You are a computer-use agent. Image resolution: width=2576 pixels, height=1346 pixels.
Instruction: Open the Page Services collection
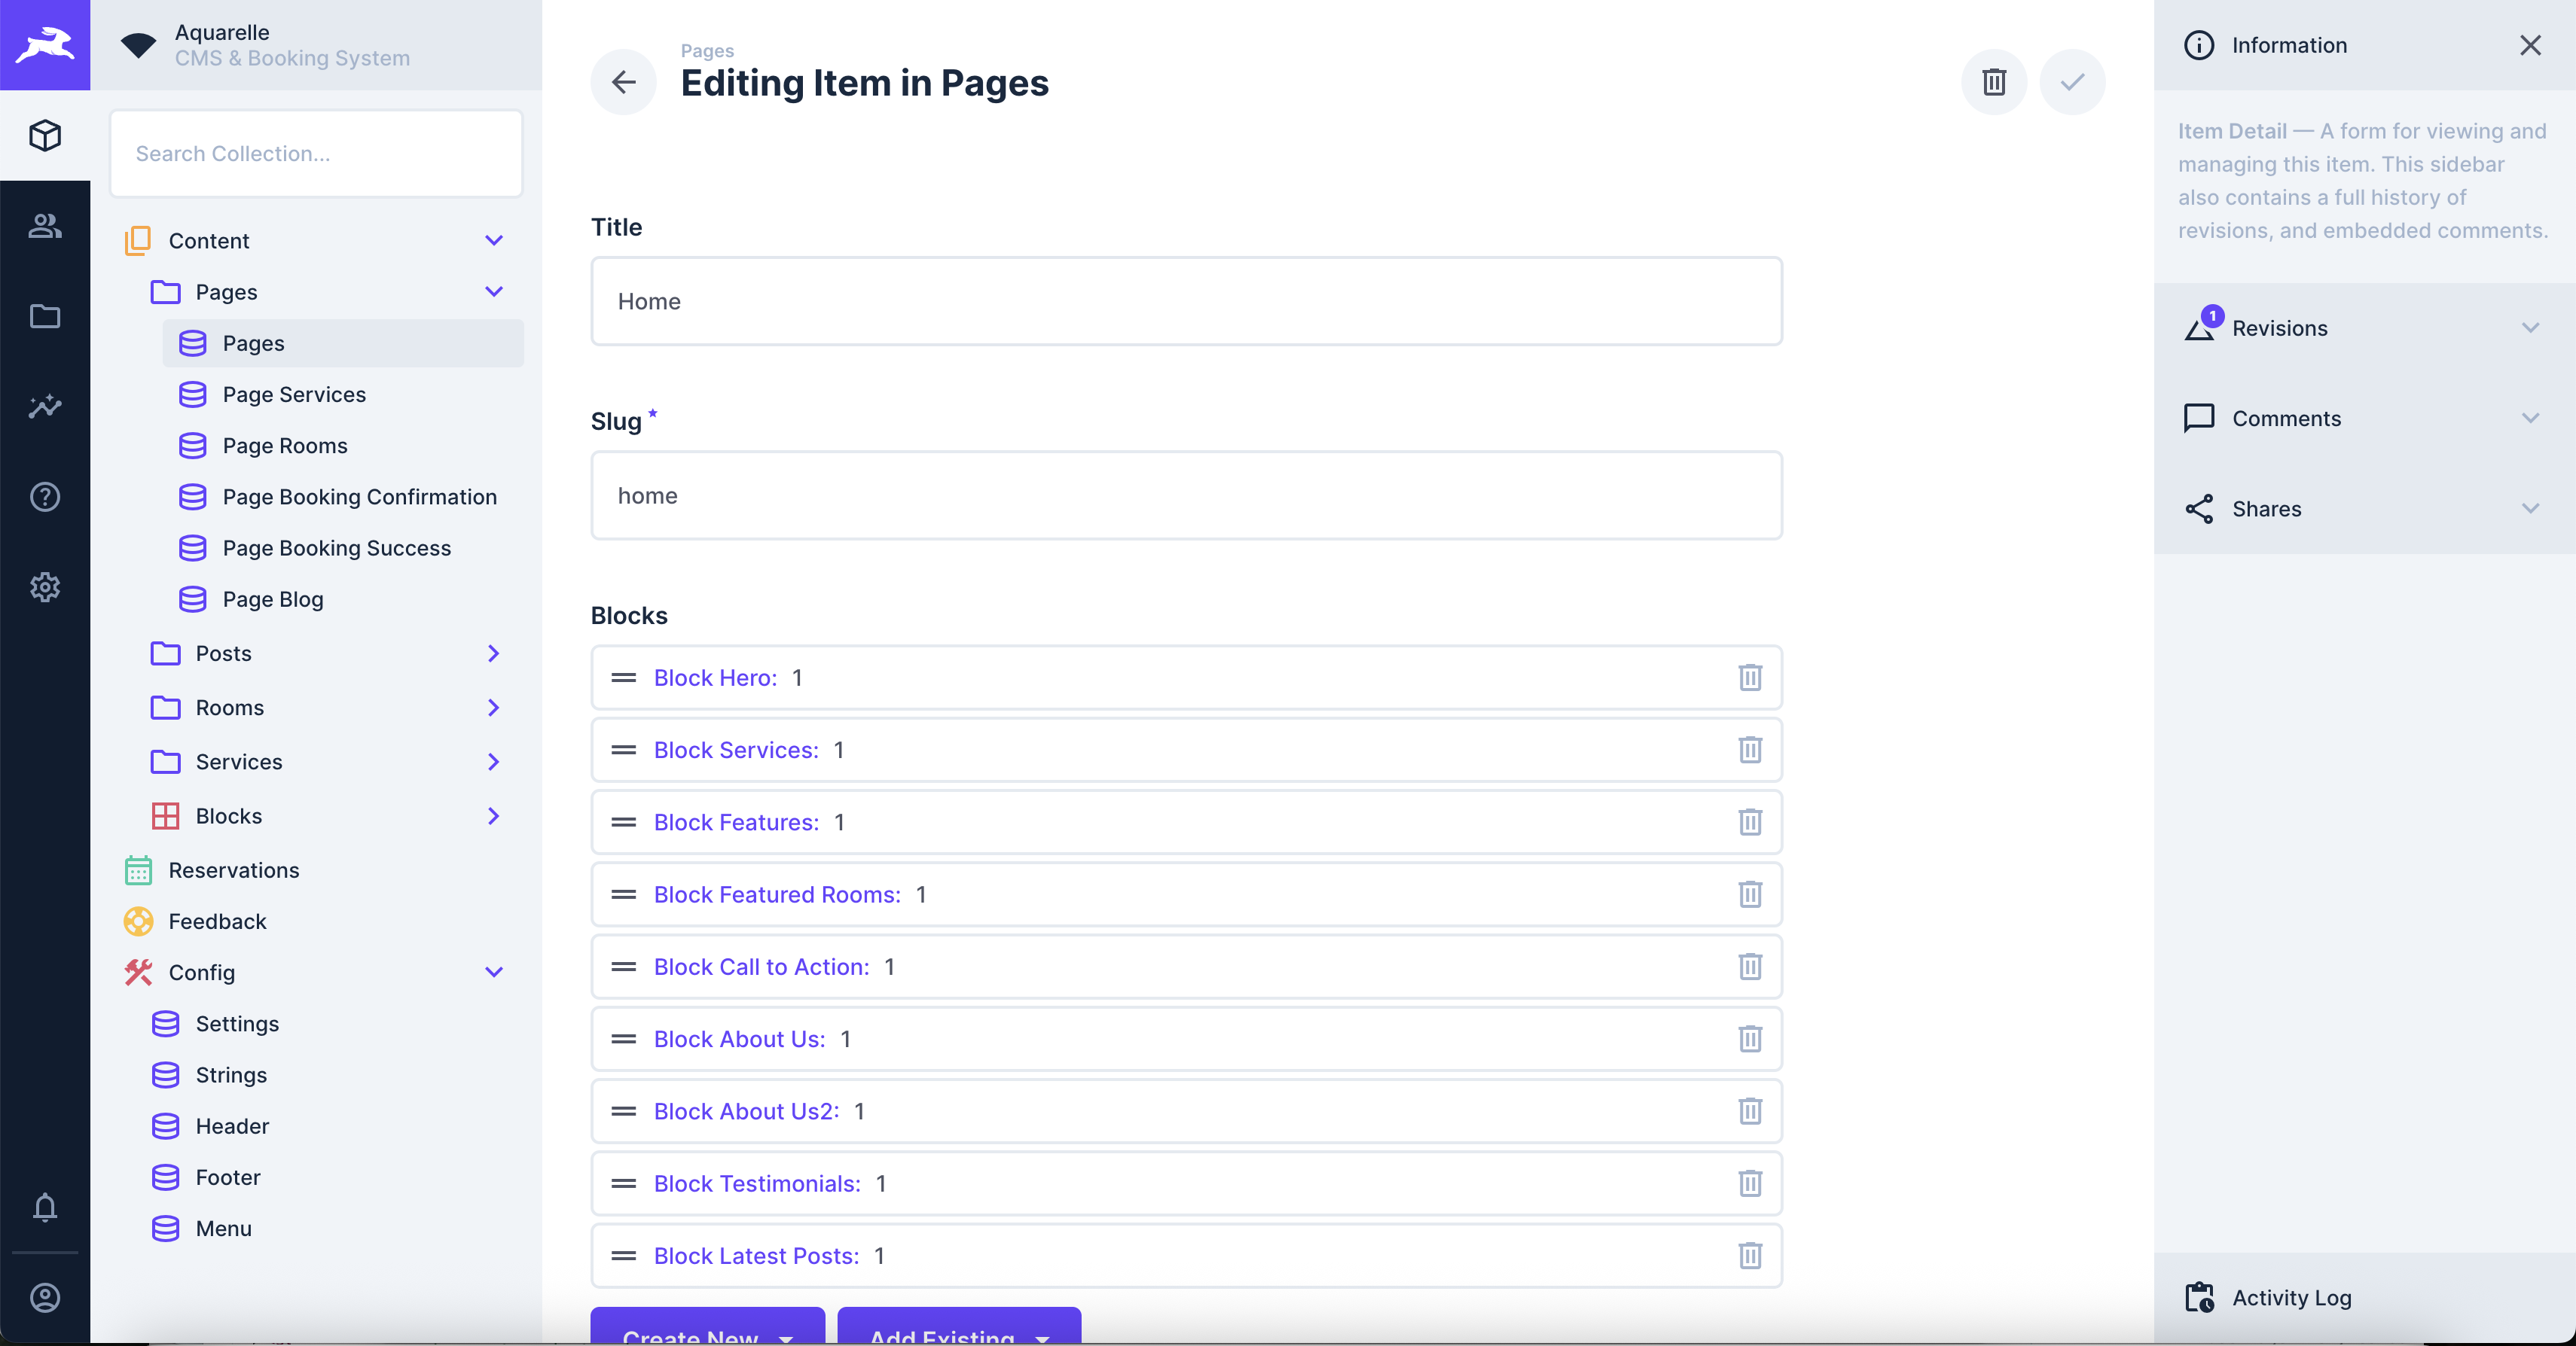(294, 394)
